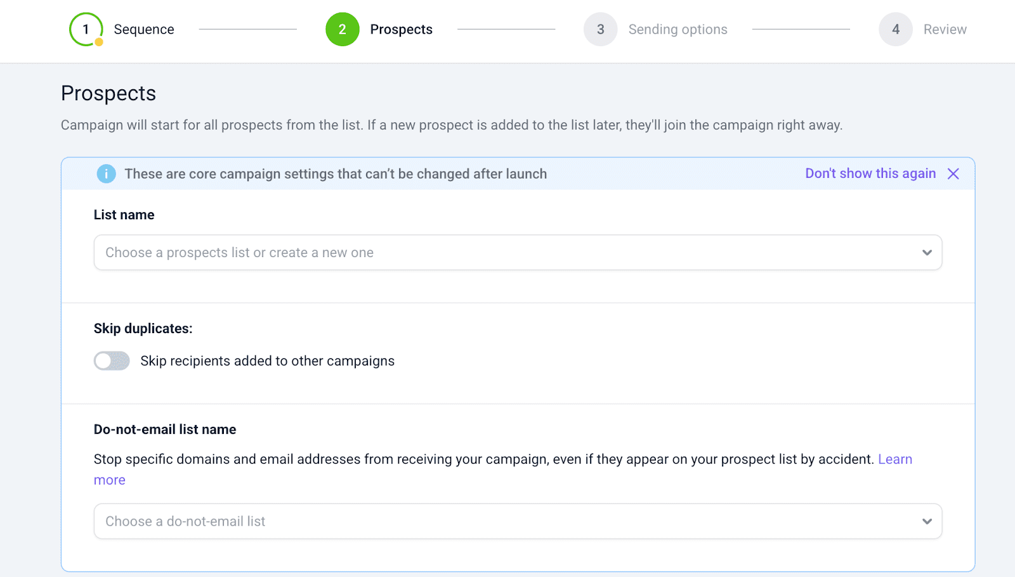
Task: Click the List name label
Action: click(x=124, y=215)
